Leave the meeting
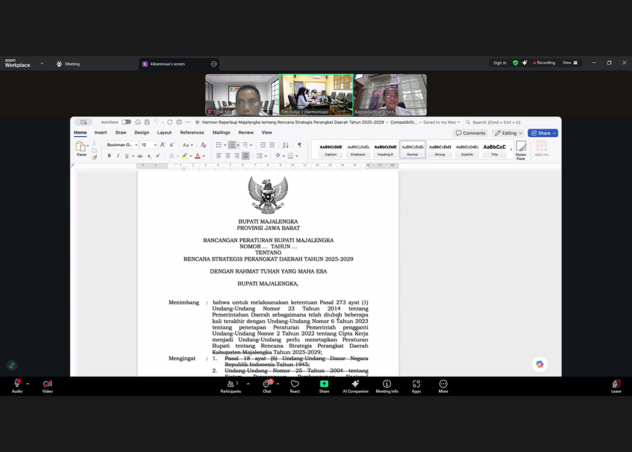 coord(616,385)
